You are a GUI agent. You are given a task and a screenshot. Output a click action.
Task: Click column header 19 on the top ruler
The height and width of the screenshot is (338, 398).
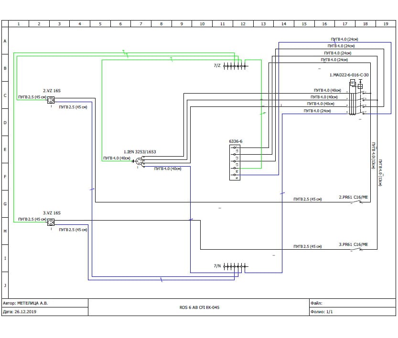tap(385, 23)
